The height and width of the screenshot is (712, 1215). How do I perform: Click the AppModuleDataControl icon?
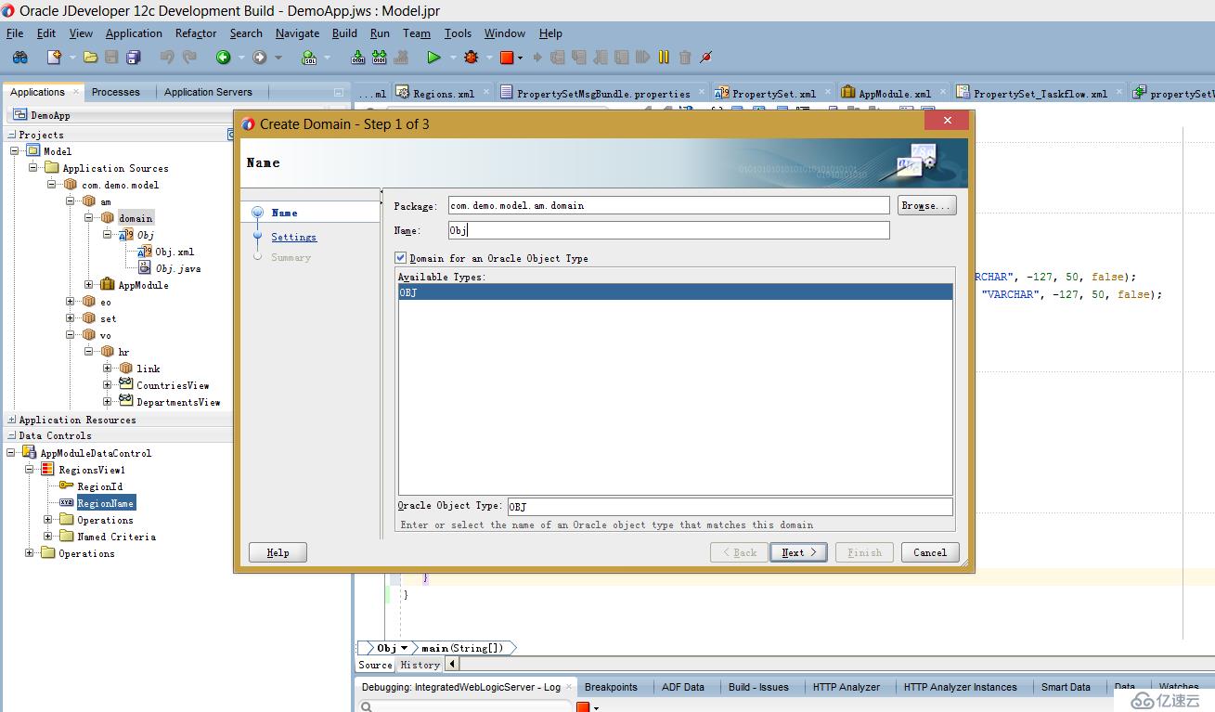tap(30, 453)
